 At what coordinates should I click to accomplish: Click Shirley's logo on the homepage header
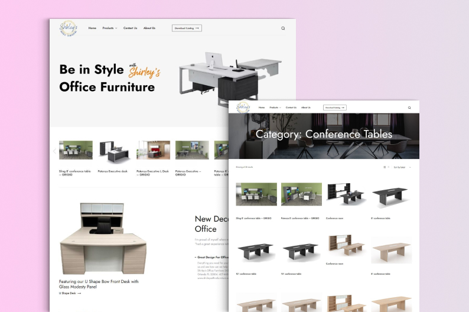coord(69,28)
